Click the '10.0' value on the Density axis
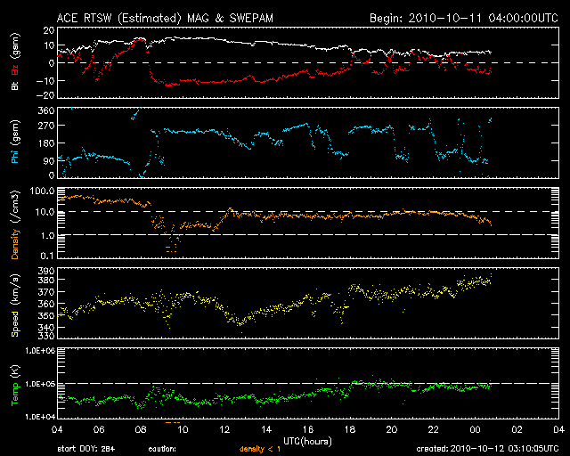Image resolution: width=570 pixels, height=456 pixels. click(x=45, y=212)
